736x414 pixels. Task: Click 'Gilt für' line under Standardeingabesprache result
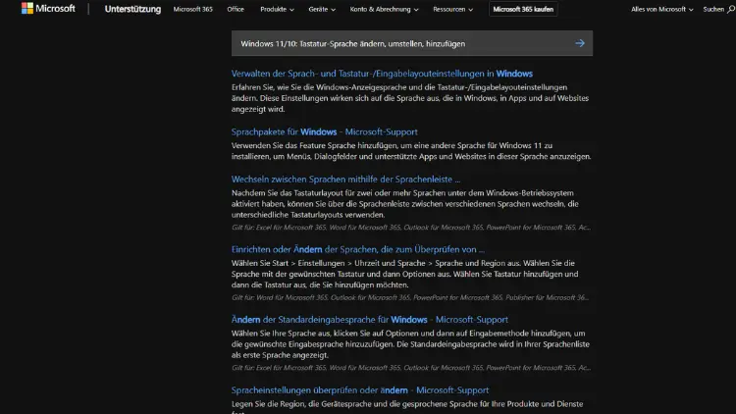point(411,368)
